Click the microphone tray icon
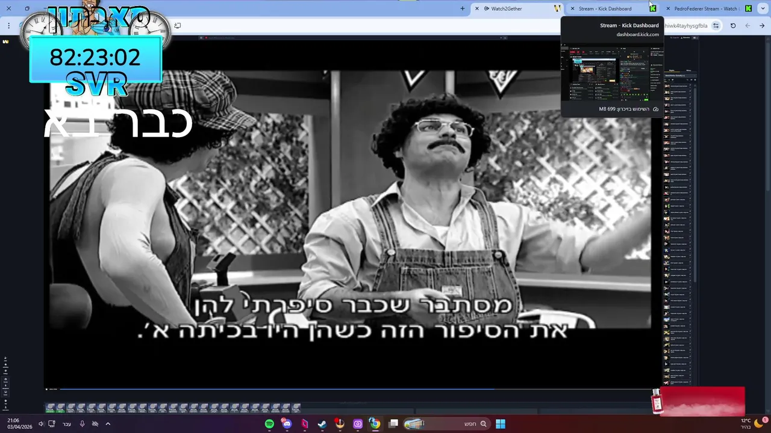 pos(83,424)
